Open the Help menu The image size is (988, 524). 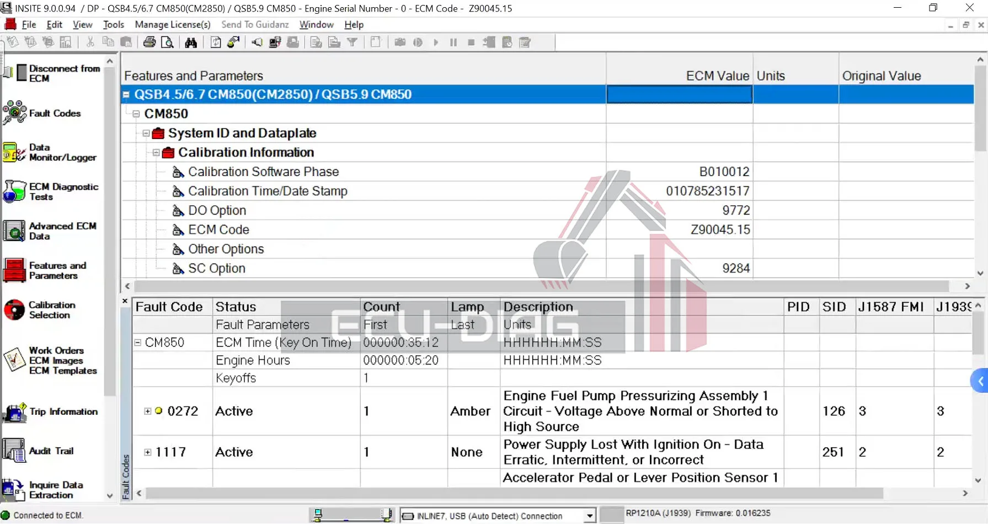(354, 25)
